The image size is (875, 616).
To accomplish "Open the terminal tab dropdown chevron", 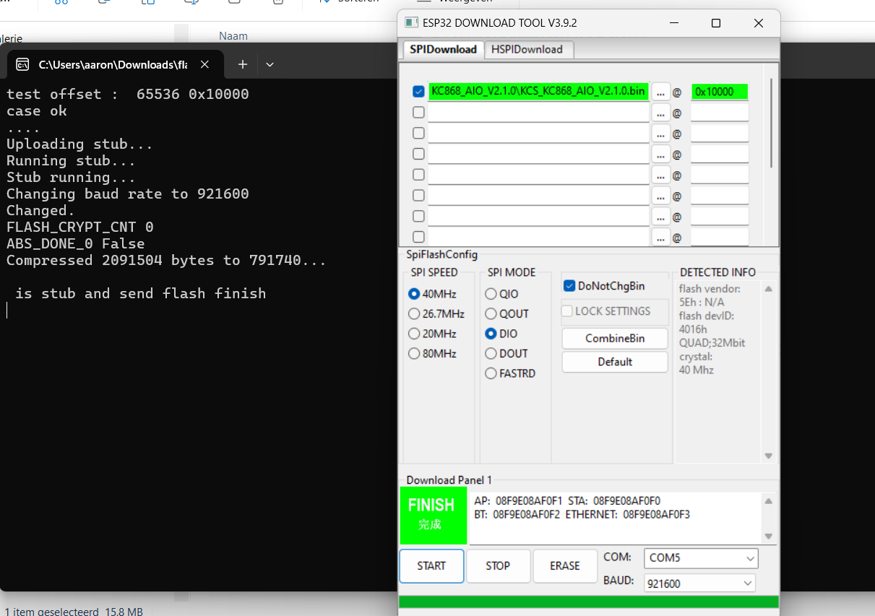I will [270, 64].
